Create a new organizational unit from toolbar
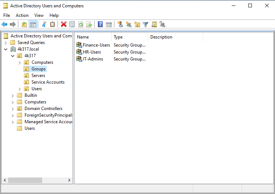 click(137, 24)
